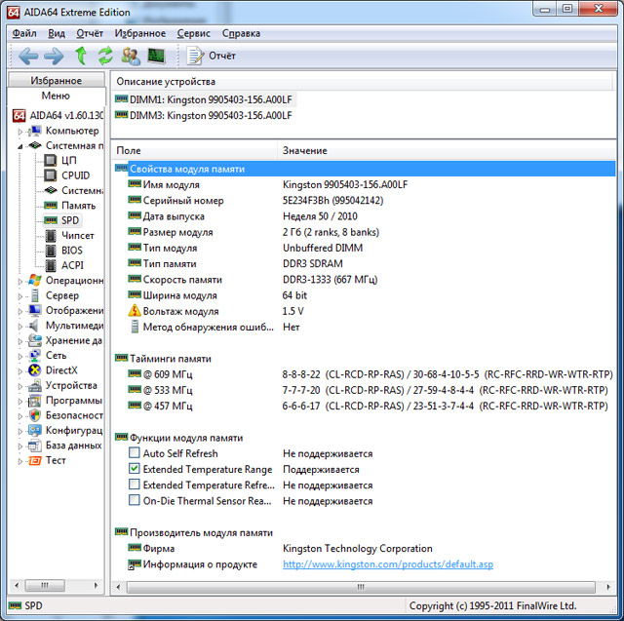Toggle the Extended Temperature Range checkbox
The image size is (624, 621).
click(x=135, y=469)
